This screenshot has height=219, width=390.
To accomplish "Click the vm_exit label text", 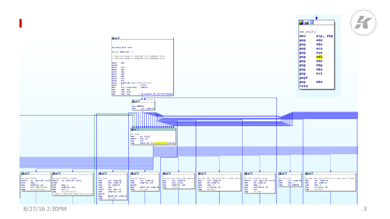I will click(x=308, y=32).
